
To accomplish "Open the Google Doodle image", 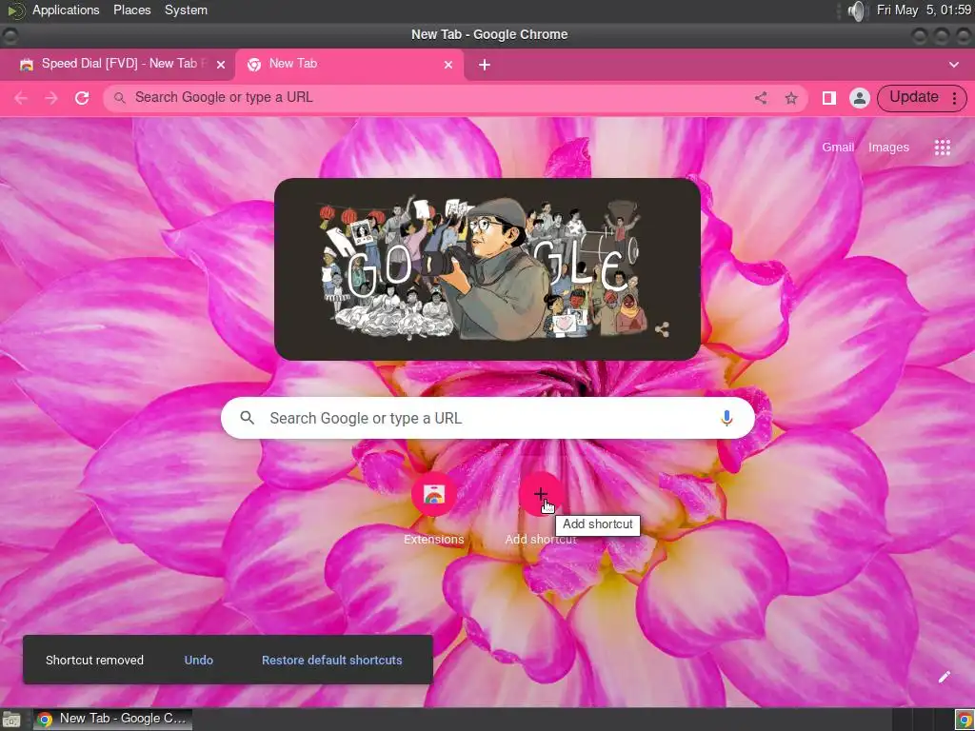I will tap(487, 269).
